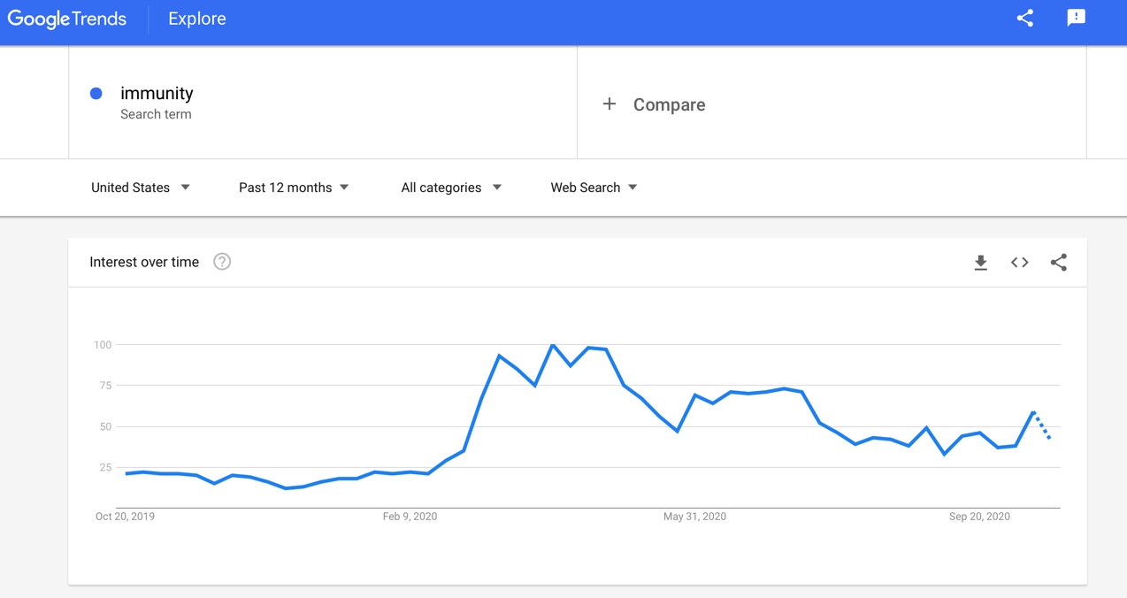This screenshot has width=1127, height=598.
Task: Open the All categories dropdown
Action: [451, 188]
